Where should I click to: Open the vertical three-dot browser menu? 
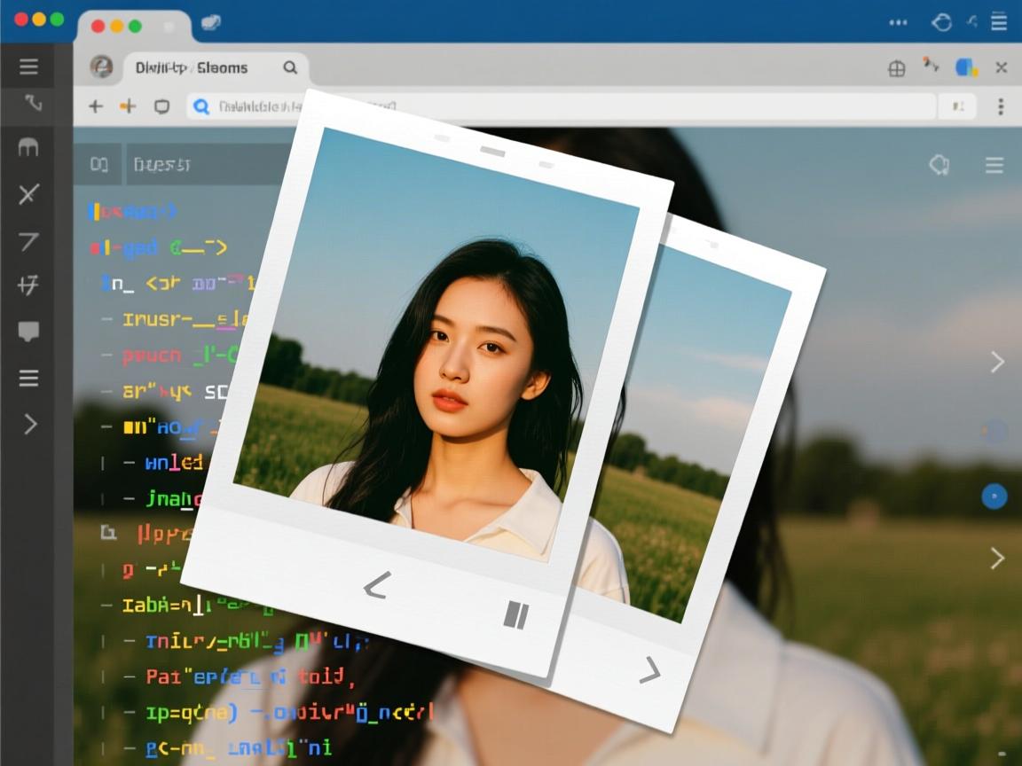[1001, 106]
